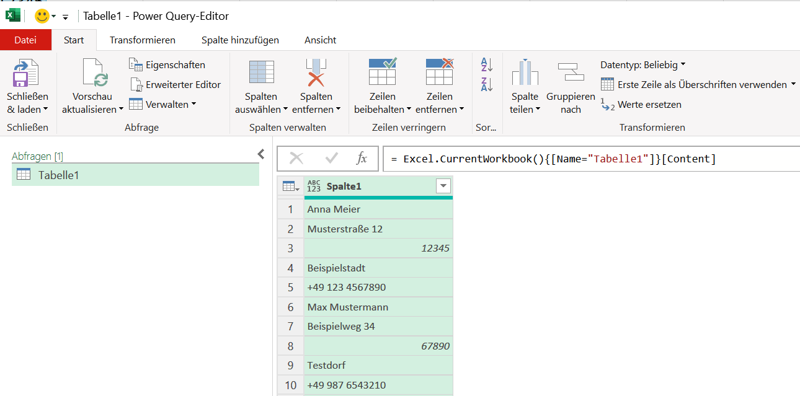Screen dimensions: 800x396
Task: Cancel the formula with X button
Action: [x=296, y=159]
